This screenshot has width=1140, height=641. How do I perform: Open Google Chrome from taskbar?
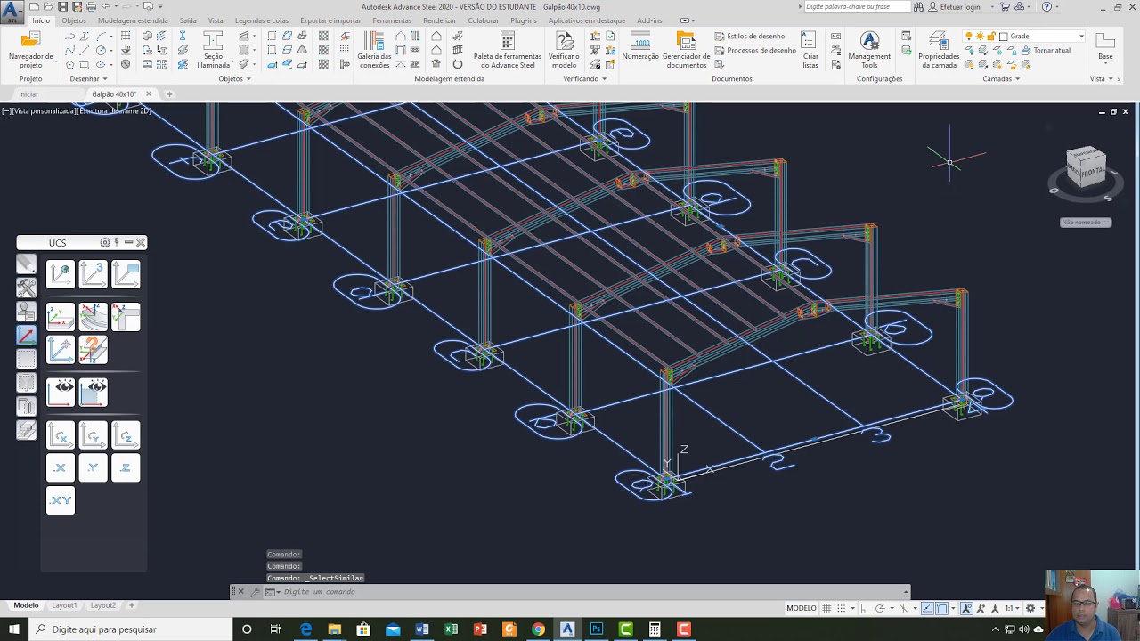pos(538,629)
